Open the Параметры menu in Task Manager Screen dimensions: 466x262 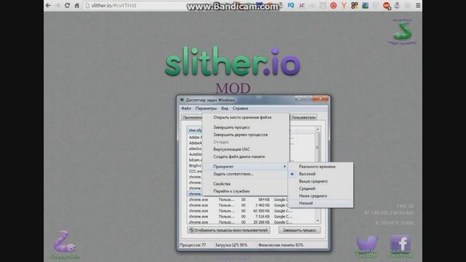click(x=206, y=108)
